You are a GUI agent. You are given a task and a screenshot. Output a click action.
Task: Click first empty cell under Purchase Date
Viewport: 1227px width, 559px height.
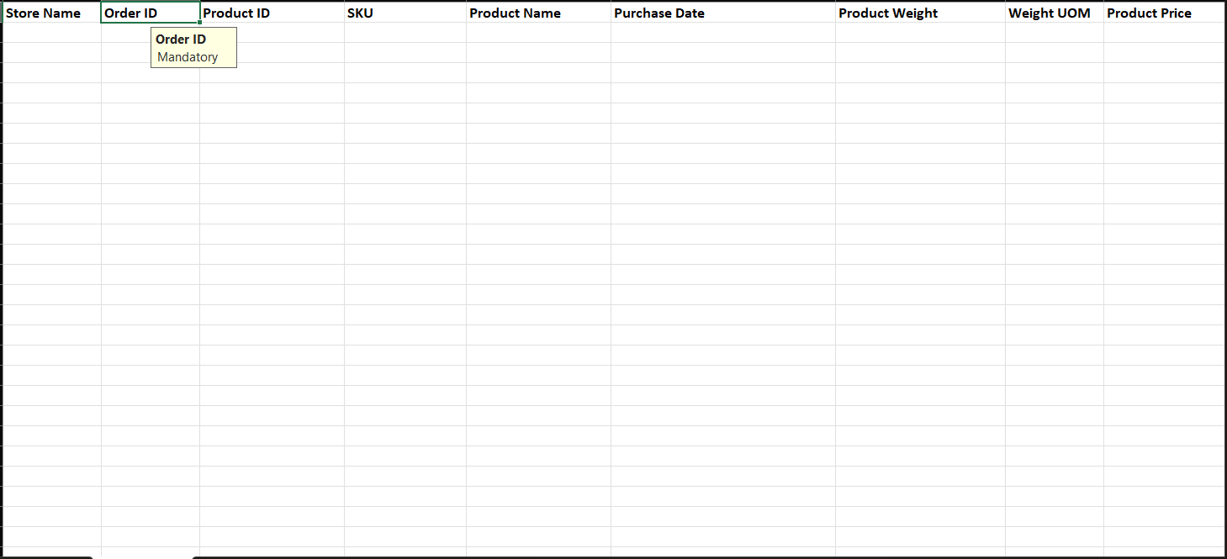pos(722,33)
